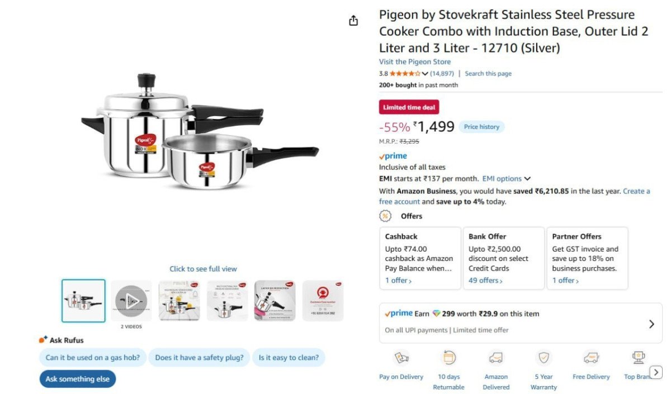
Task: Select the Search this page link
Action: [489, 73]
